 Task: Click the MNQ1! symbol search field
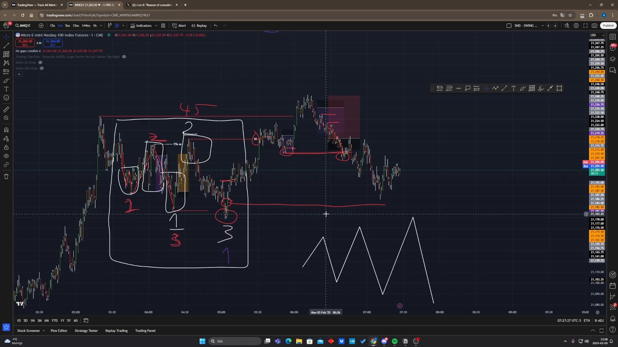24,26
